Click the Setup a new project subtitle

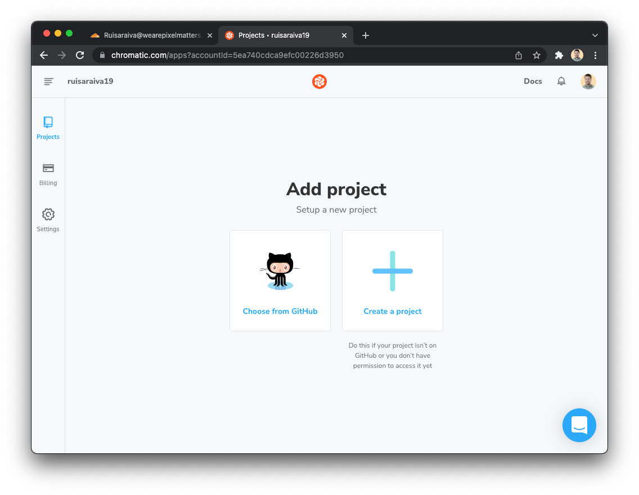336,210
